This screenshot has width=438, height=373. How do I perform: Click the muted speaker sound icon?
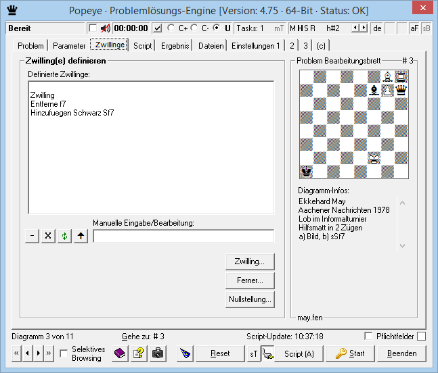106,28
